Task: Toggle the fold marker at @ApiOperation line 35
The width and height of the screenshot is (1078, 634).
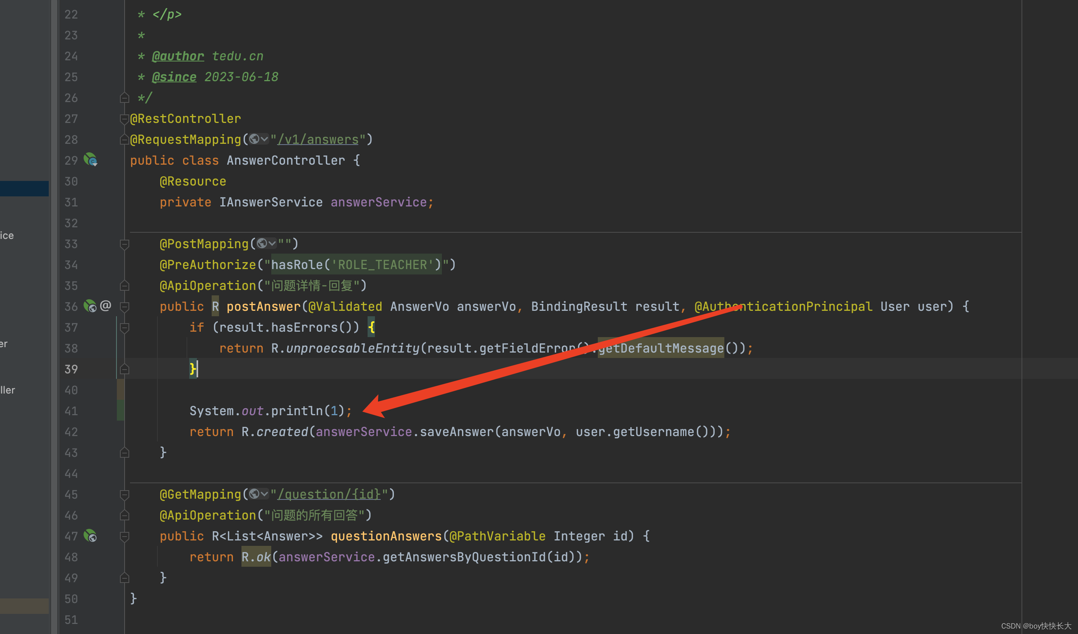Action: point(125,286)
